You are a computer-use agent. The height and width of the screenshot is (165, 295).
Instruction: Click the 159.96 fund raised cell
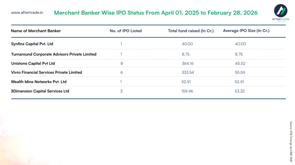[x=188, y=91]
